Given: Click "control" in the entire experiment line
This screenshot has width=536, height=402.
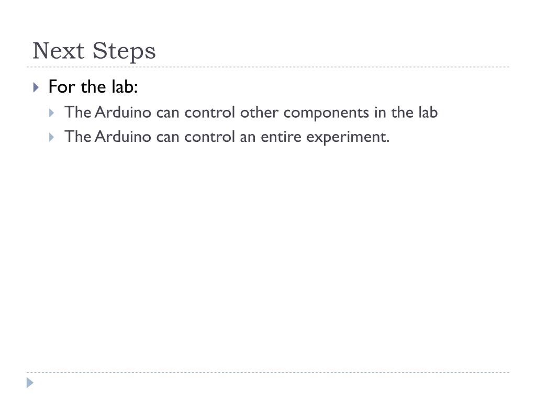Looking at the screenshot, I should tap(209, 137).
